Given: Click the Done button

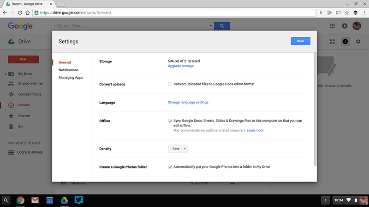Looking at the screenshot, I should (301, 41).
